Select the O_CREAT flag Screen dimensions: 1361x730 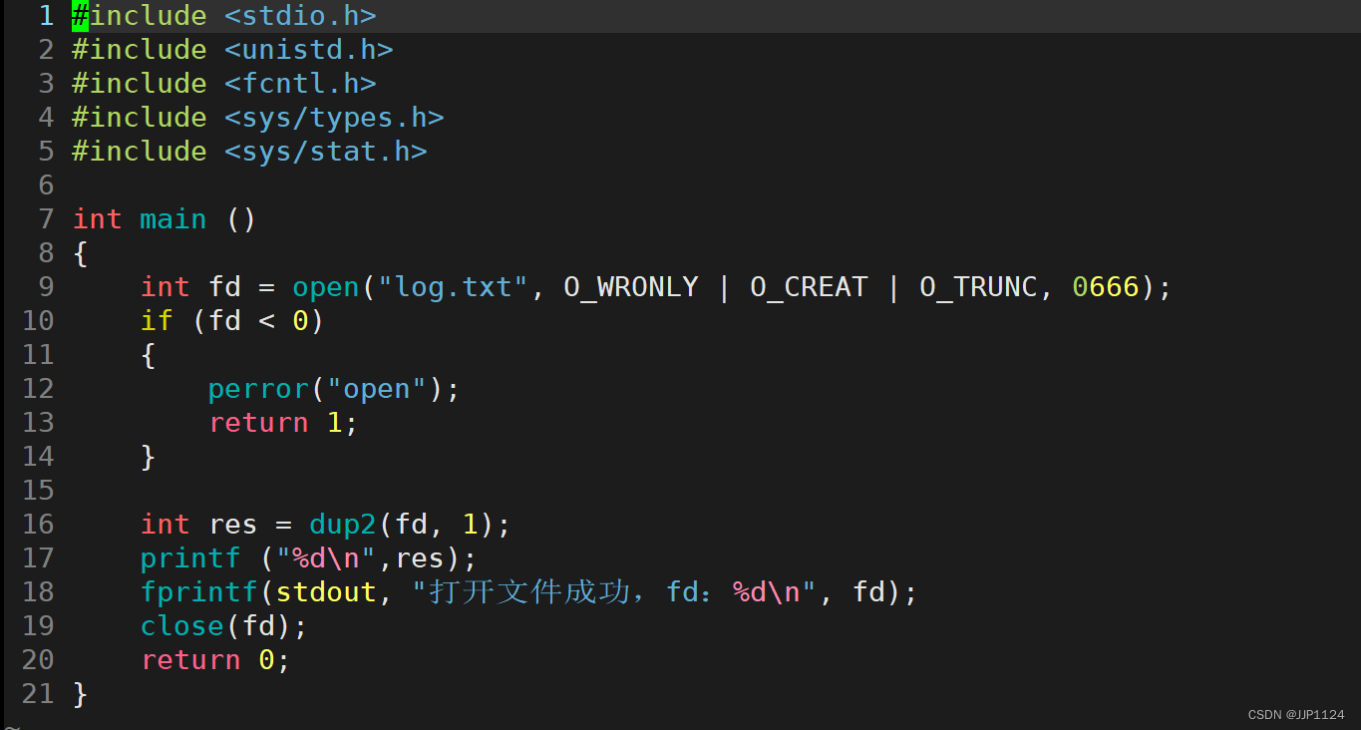809,287
